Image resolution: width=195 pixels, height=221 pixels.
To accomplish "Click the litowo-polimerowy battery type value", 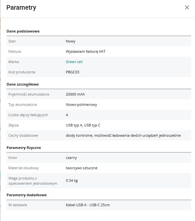I will click(81, 105).
